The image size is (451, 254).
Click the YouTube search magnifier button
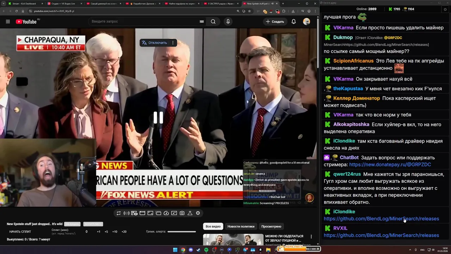(x=213, y=22)
